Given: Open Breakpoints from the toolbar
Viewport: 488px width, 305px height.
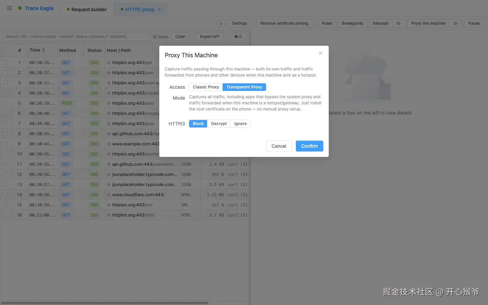Looking at the screenshot, I should [352, 23].
